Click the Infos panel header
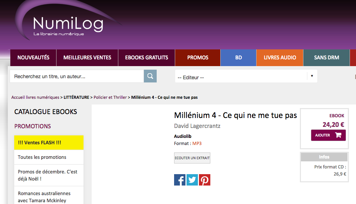This screenshot has height=204, width=356. [x=324, y=157]
